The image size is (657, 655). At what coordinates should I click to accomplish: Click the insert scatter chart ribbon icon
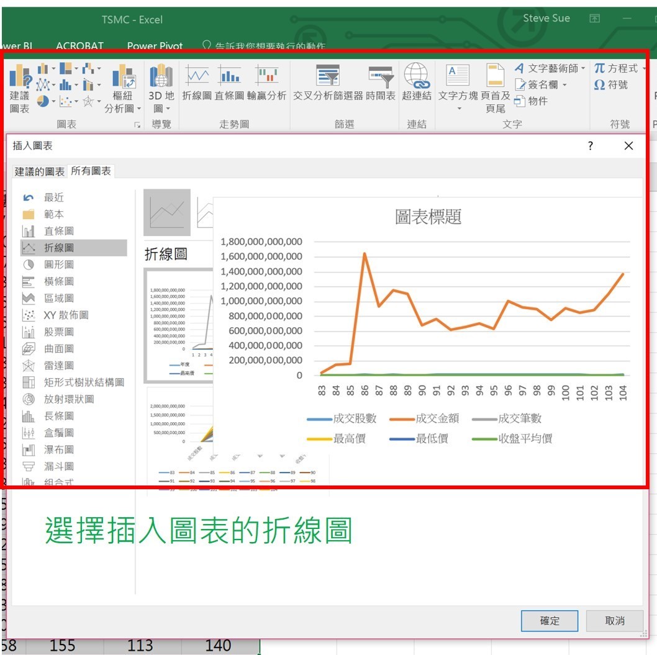point(65,101)
